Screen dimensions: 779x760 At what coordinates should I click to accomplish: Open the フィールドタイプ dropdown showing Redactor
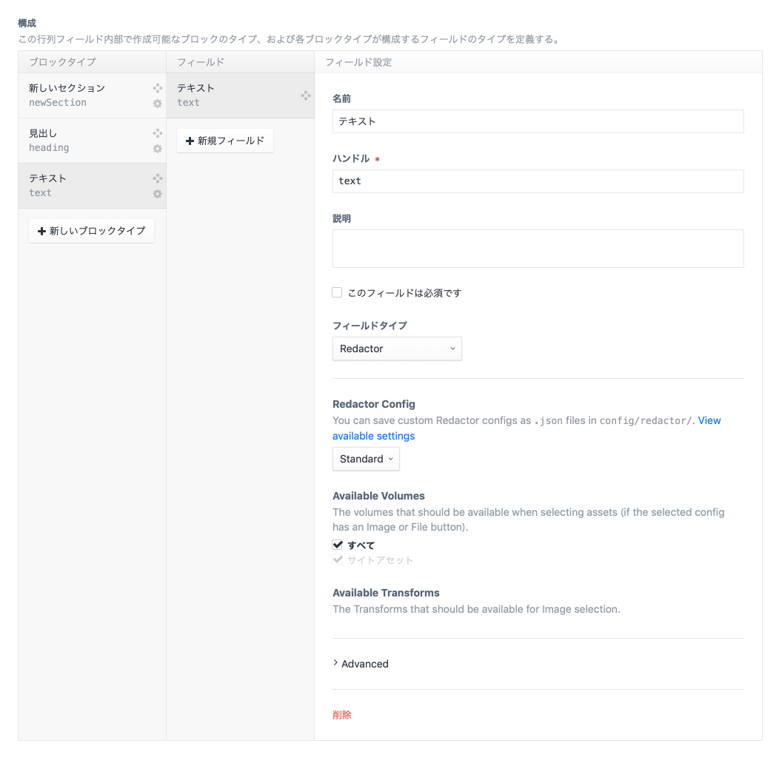pos(397,349)
